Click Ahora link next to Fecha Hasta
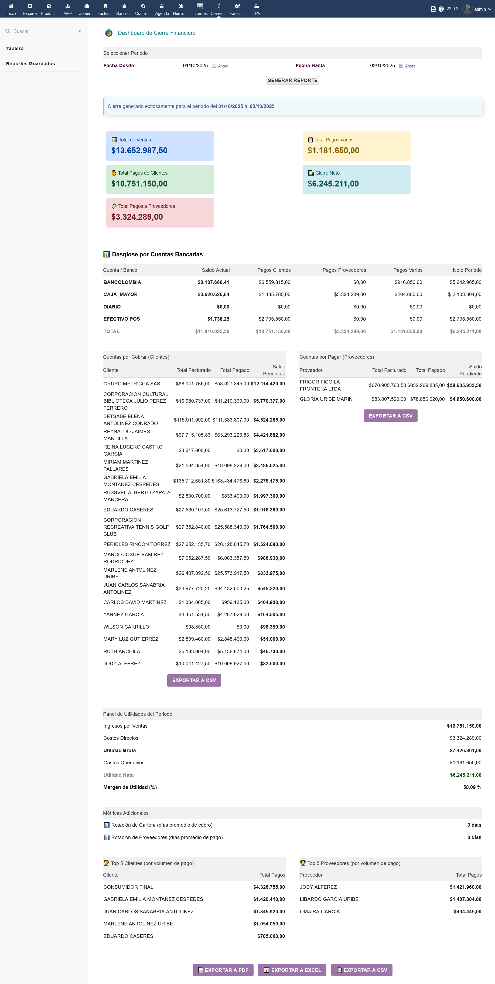Image resolution: width=495 pixels, height=984 pixels. (x=410, y=66)
